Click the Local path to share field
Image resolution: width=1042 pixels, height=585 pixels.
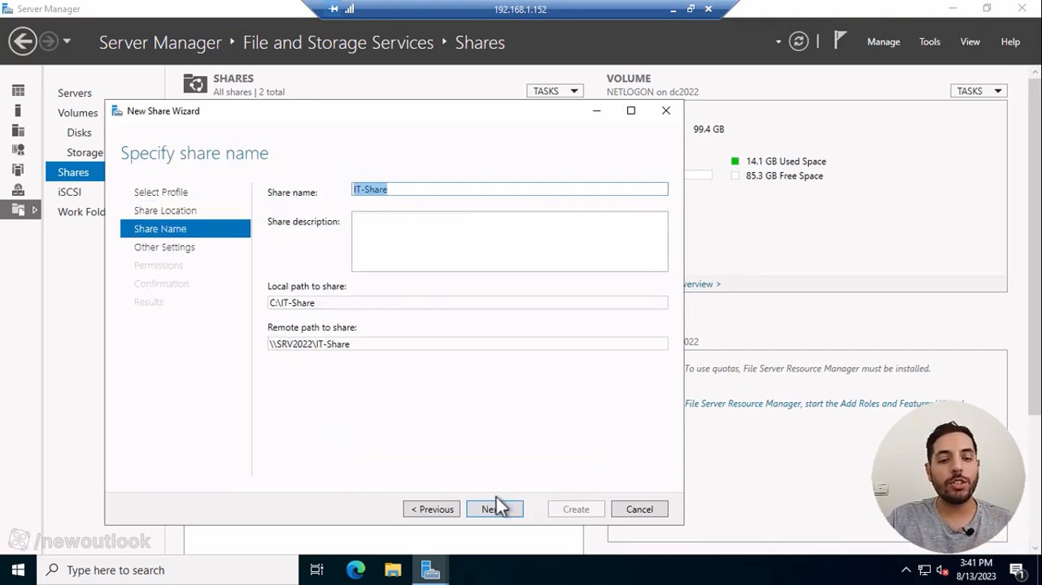468,302
